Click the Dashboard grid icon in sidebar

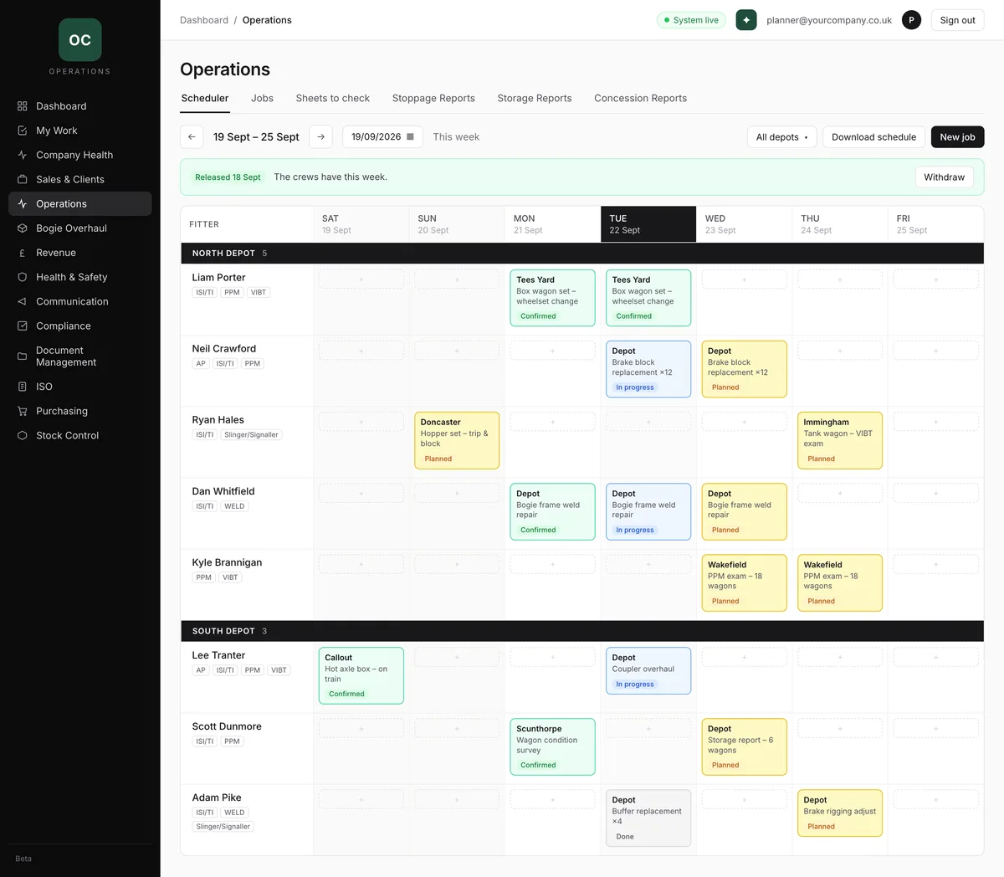coord(23,106)
